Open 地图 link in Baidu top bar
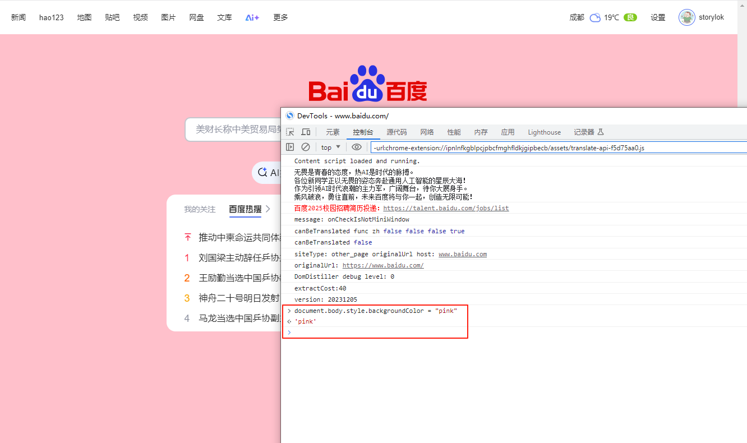 point(84,17)
